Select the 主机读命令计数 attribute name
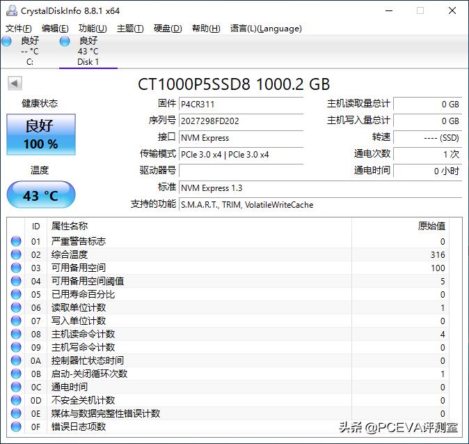The height and width of the screenshot is (444, 469). (83, 334)
